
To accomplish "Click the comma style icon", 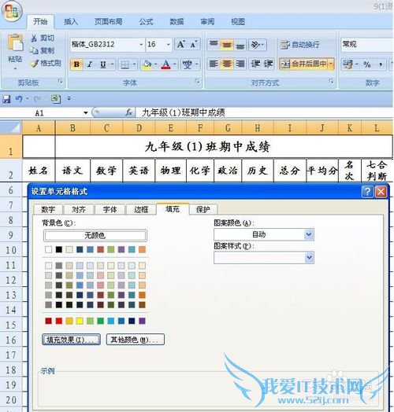I will pos(381,64).
